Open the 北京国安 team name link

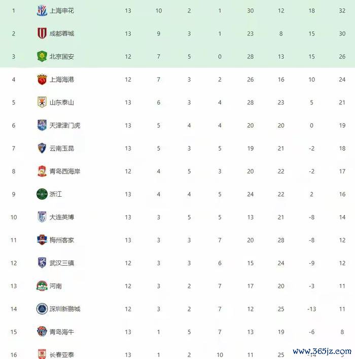click(x=62, y=56)
